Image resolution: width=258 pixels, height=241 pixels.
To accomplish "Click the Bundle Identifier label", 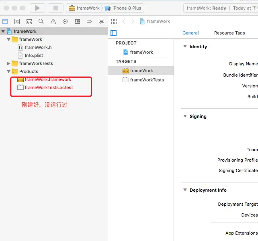I will (x=240, y=75).
